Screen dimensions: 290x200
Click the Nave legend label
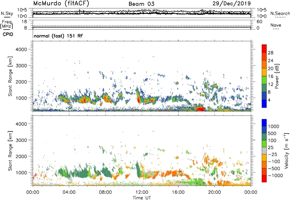[276, 25]
